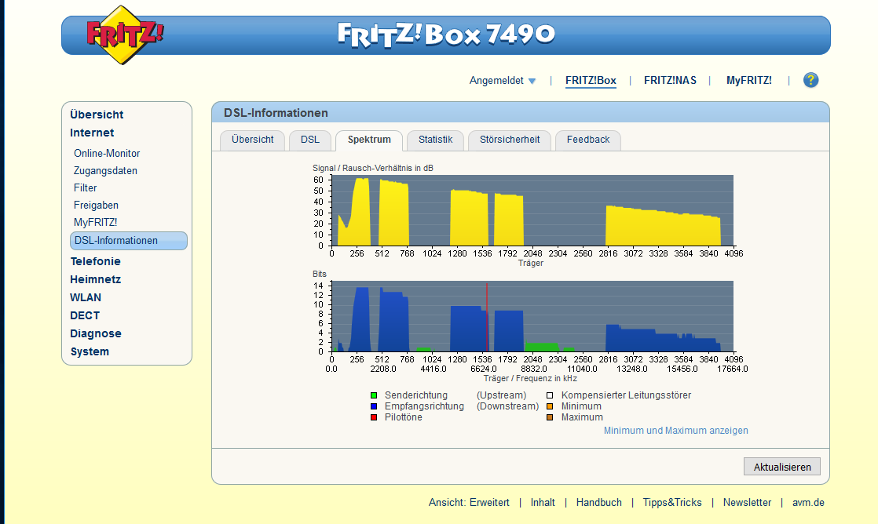Screen dimensions: 878x524
Task: Click the Aktualisieren button
Action: [x=781, y=467]
